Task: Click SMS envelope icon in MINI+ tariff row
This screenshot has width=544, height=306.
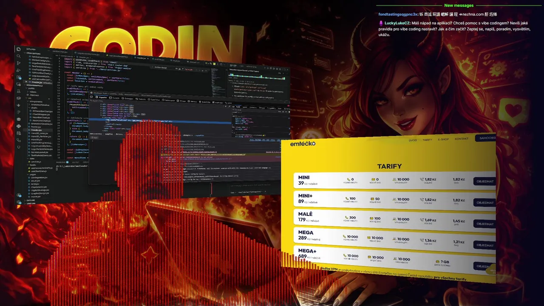Action: tap(372, 199)
